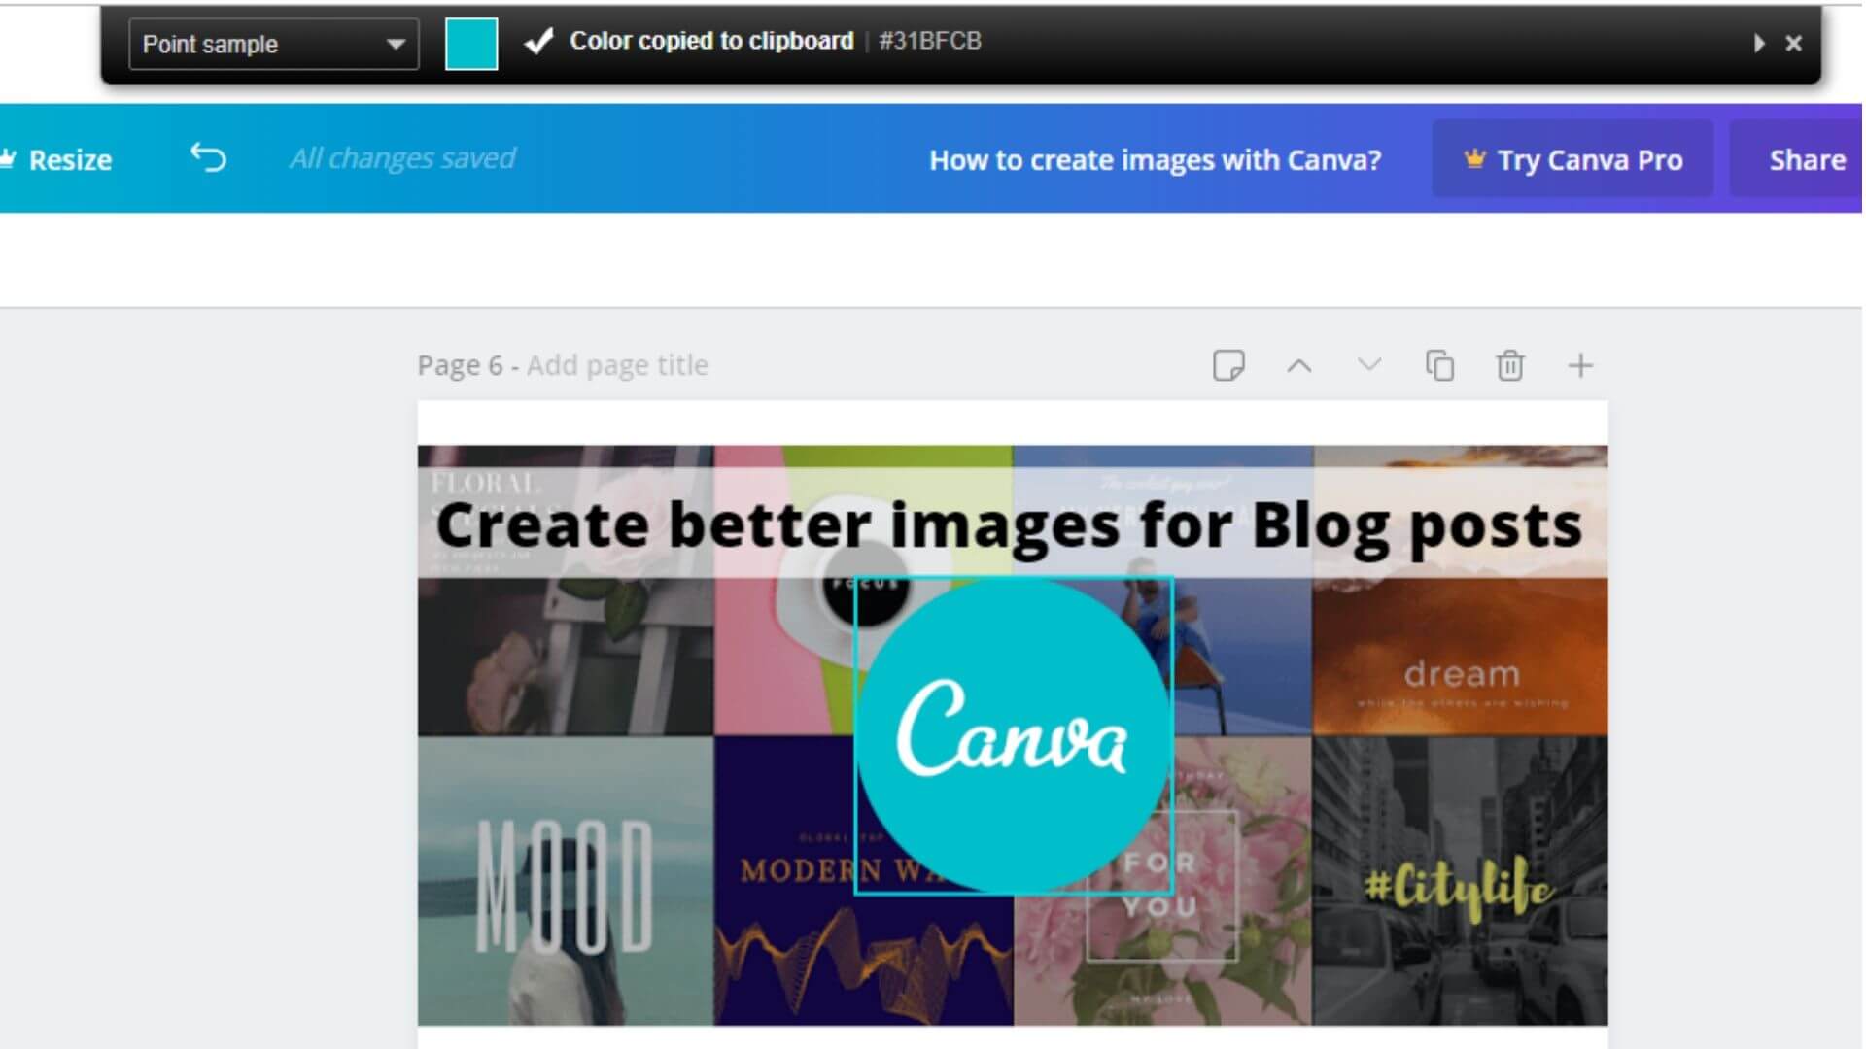Toggle the eyedropper toolbar visibility
1866x1049 pixels.
coord(1760,43)
